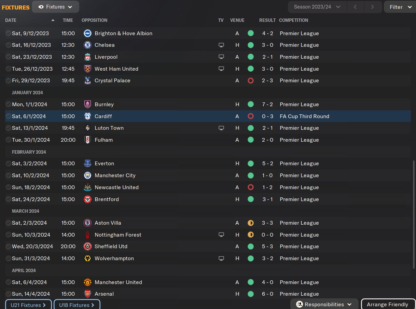Viewport: 416px width, 309px height.
Task: Click the Arrange Friendly button
Action: click(x=387, y=305)
